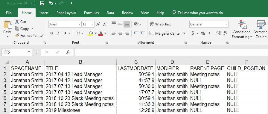Click the Bottom Align icon
Screen dimensions: 268x114
[x=127, y=24]
